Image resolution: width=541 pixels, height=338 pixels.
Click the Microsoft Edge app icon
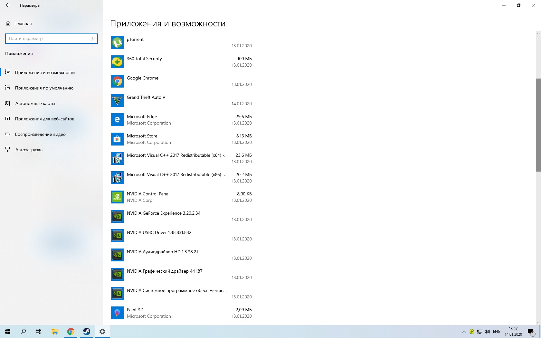click(117, 120)
